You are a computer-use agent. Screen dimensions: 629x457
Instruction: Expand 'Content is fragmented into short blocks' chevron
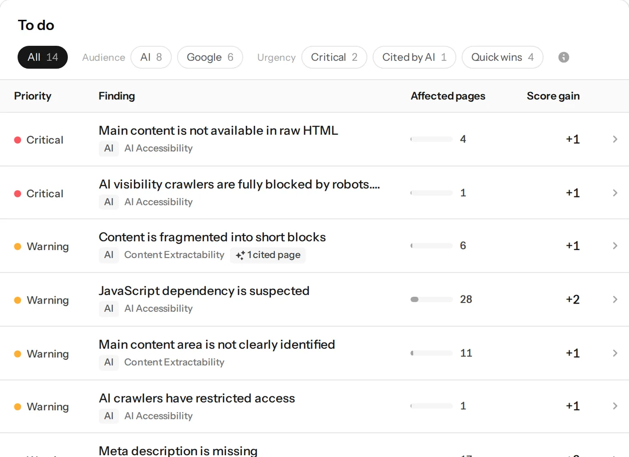click(615, 246)
